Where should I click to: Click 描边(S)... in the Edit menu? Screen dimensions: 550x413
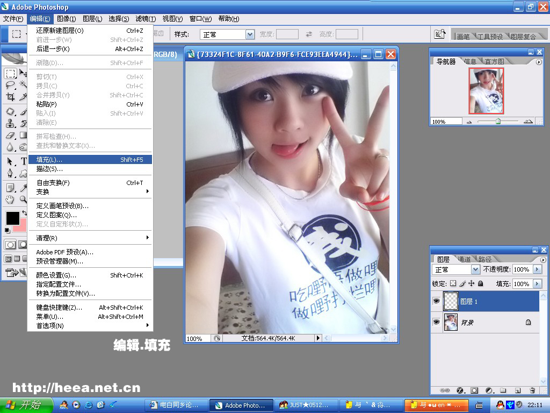click(x=49, y=169)
